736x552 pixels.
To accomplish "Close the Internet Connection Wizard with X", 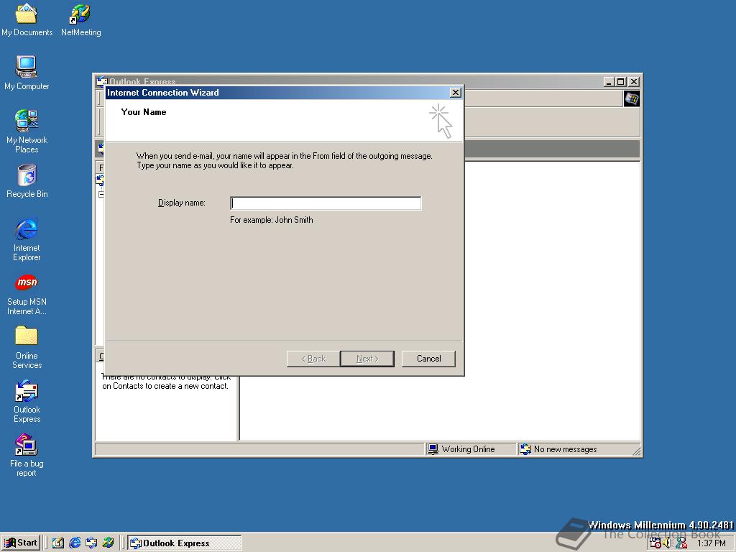I will [455, 93].
